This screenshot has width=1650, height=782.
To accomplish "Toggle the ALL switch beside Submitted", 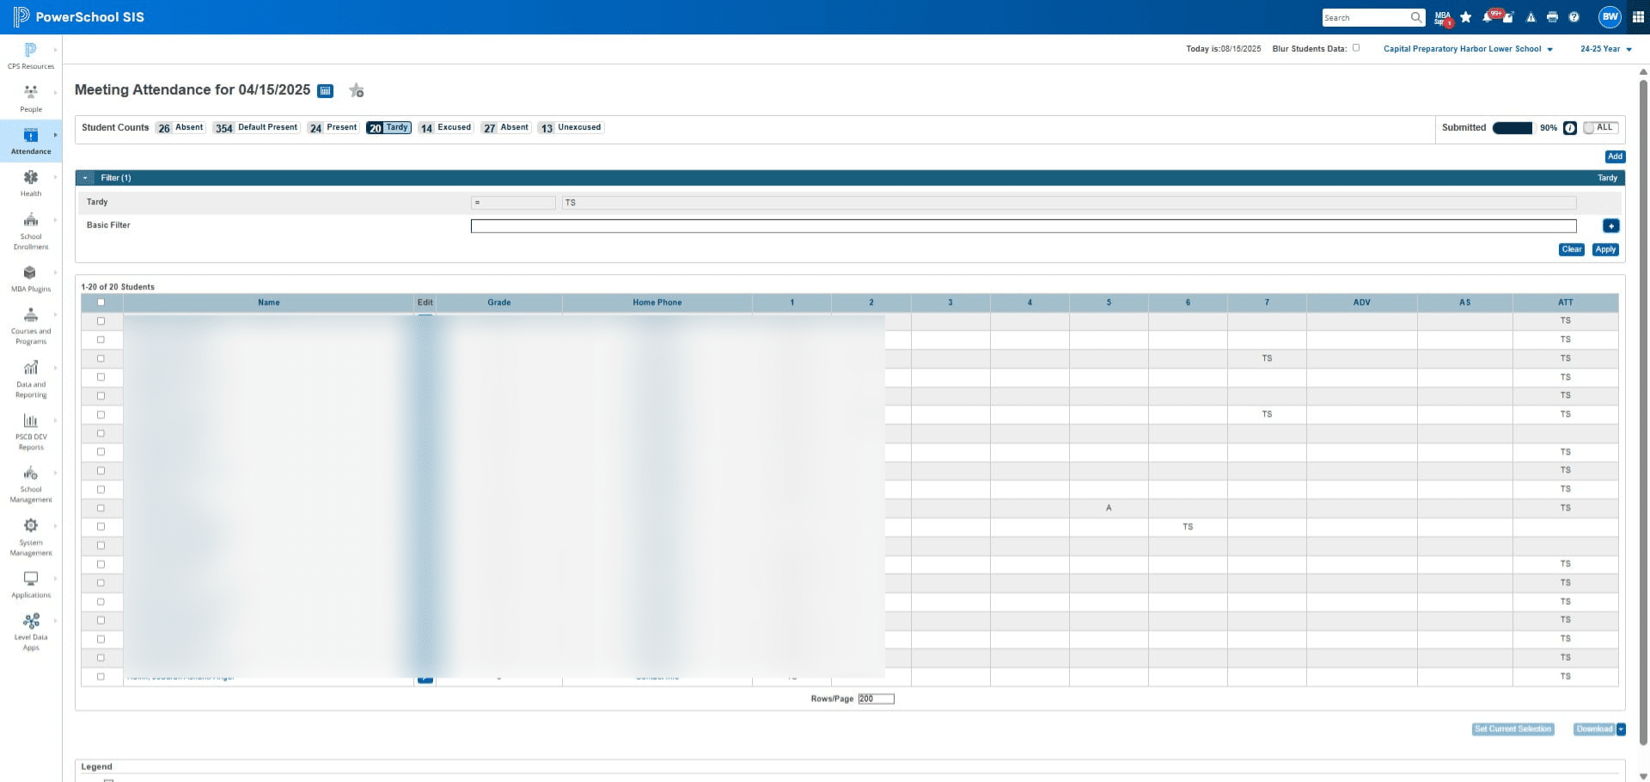I will pos(1600,128).
